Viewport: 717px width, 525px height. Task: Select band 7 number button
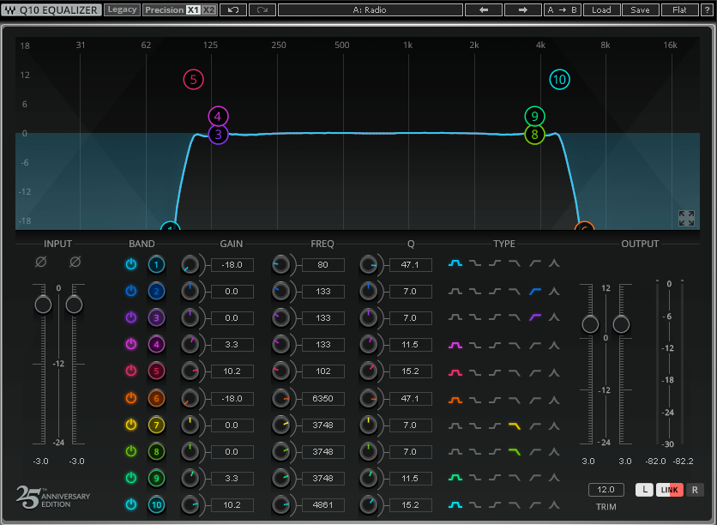coord(156,425)
